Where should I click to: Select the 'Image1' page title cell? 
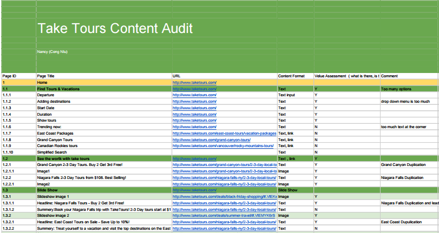(x=104, y=171)
